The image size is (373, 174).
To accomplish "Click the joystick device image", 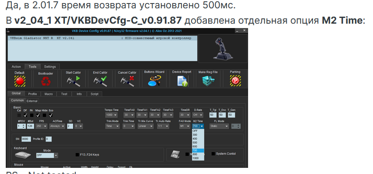I will click(223, 49).
